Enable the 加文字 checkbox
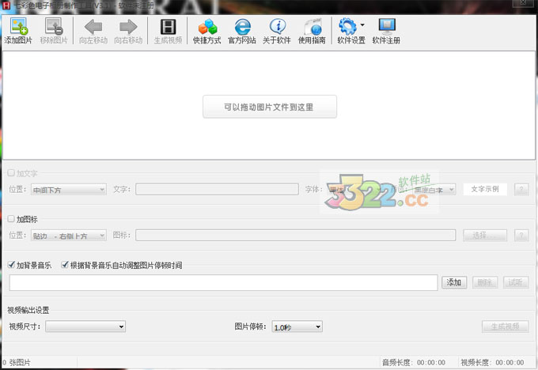 point(11,173)
